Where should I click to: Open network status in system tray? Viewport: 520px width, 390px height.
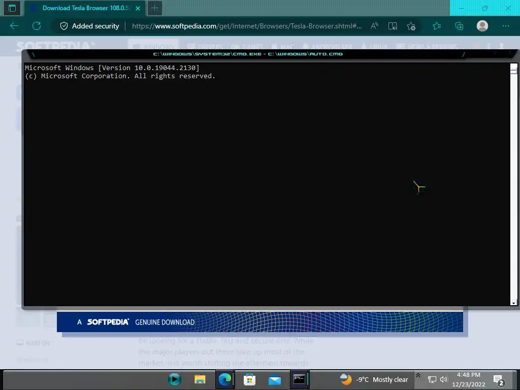pos(432,379)
